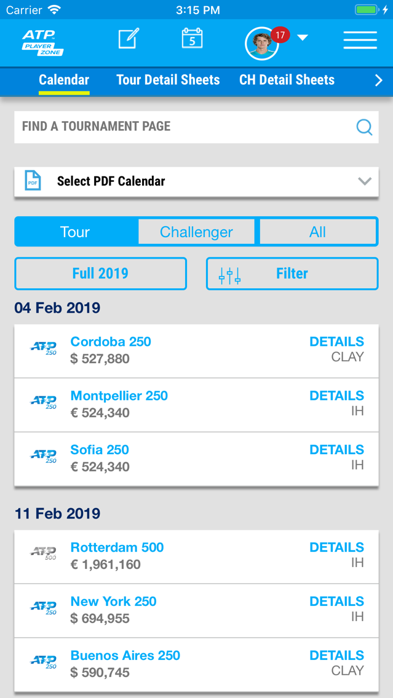This screenshot has width=393, height=698.
Task: Select the Tour segment
Action: click(x=76, y=232)
